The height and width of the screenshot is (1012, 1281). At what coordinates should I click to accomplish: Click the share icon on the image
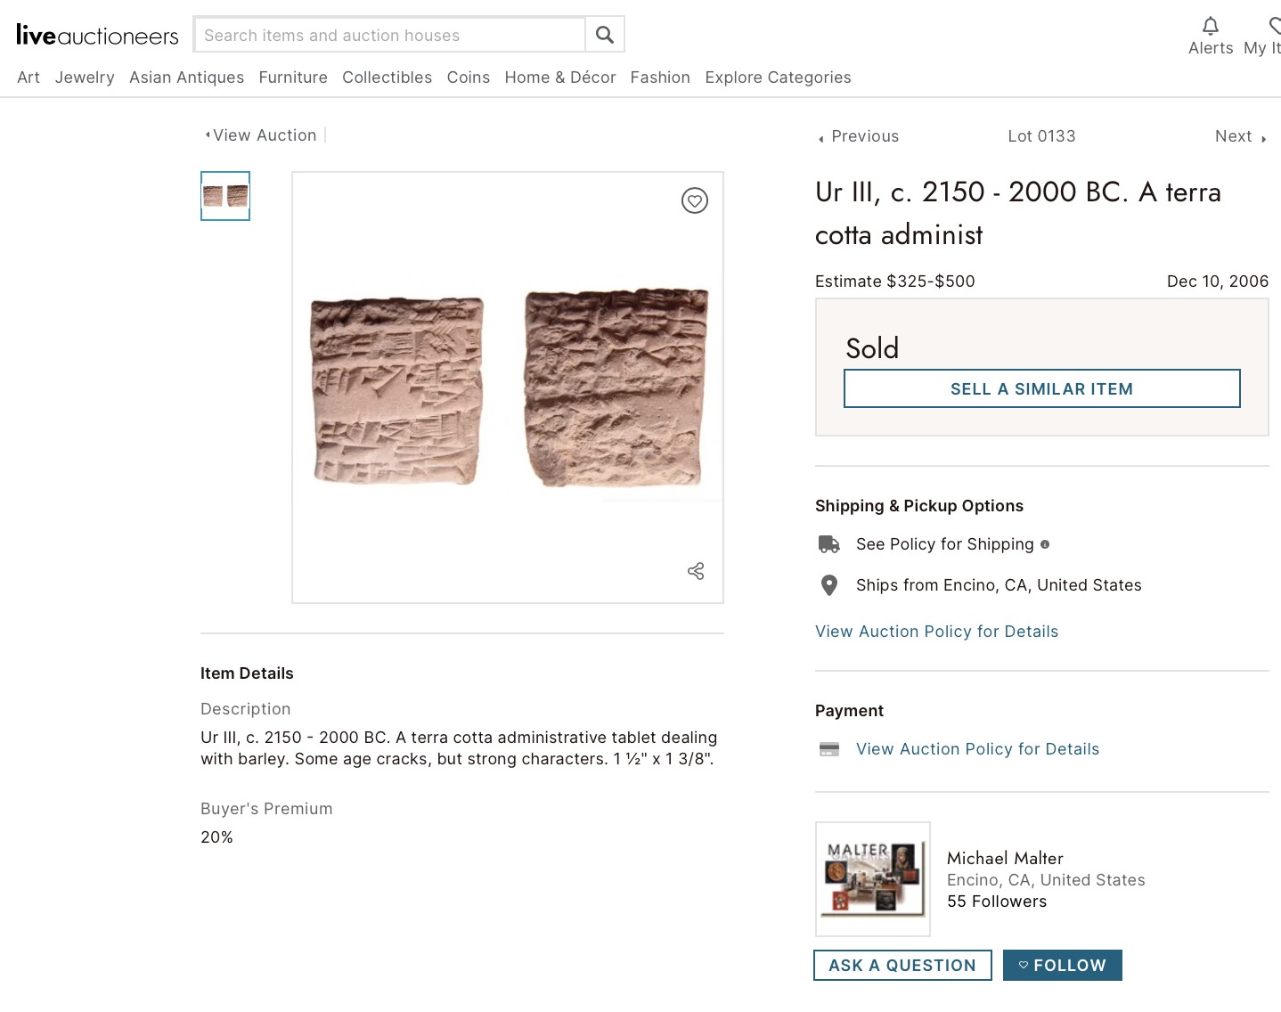(x=696, y=571)
